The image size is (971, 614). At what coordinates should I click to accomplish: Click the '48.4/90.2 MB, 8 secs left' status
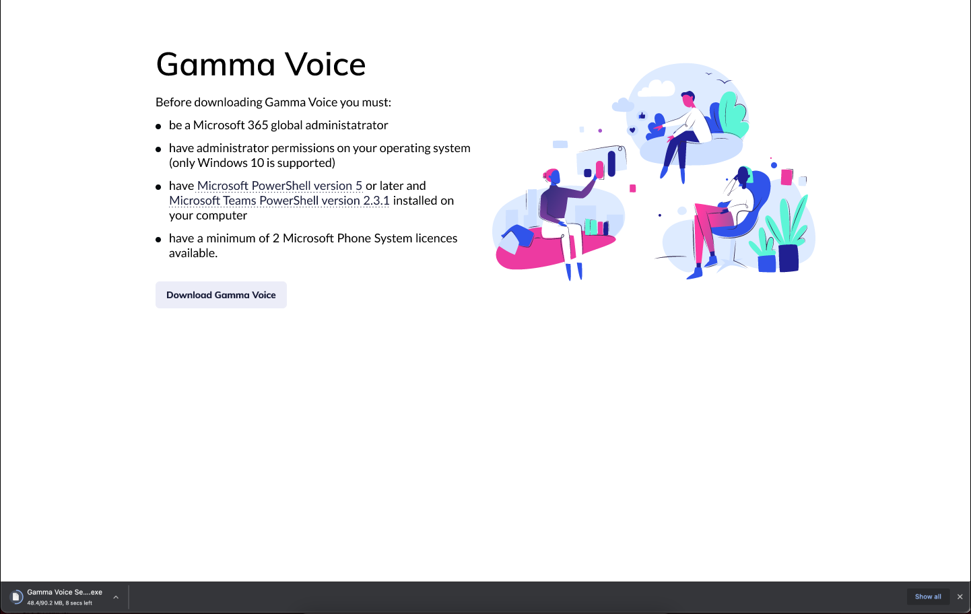click(60, 603)
